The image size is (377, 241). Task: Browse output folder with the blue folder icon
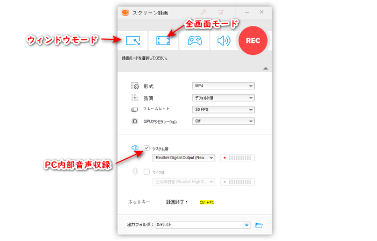point(259,225)
